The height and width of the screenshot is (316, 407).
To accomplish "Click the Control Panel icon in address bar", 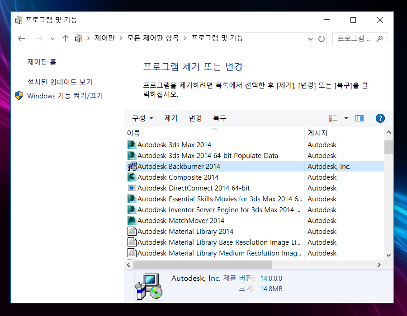I will [78, 38].
